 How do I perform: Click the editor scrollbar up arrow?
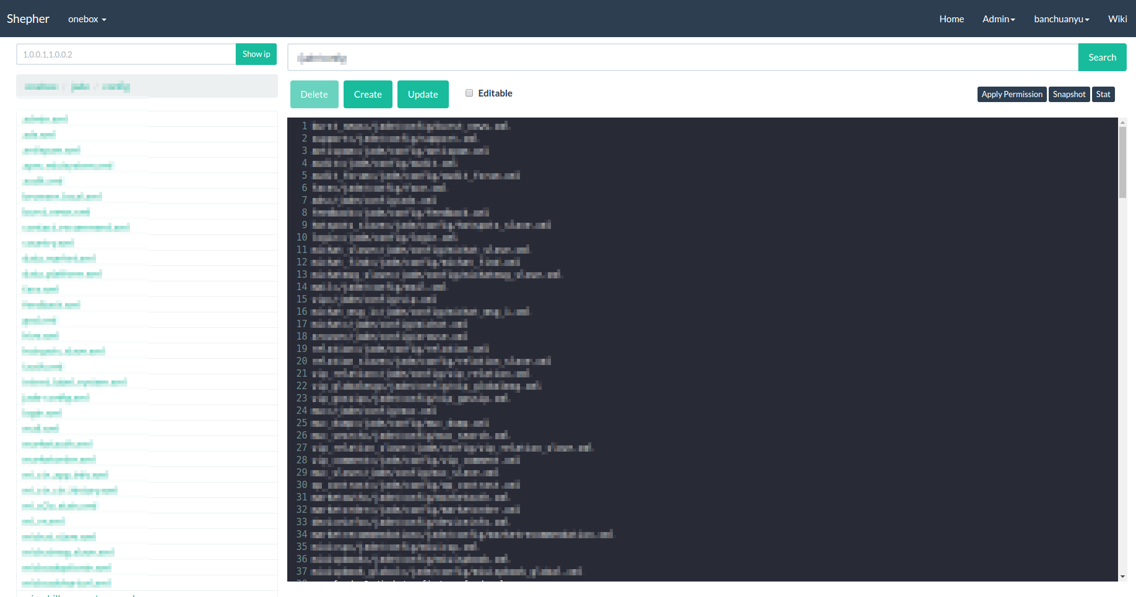1122,122
